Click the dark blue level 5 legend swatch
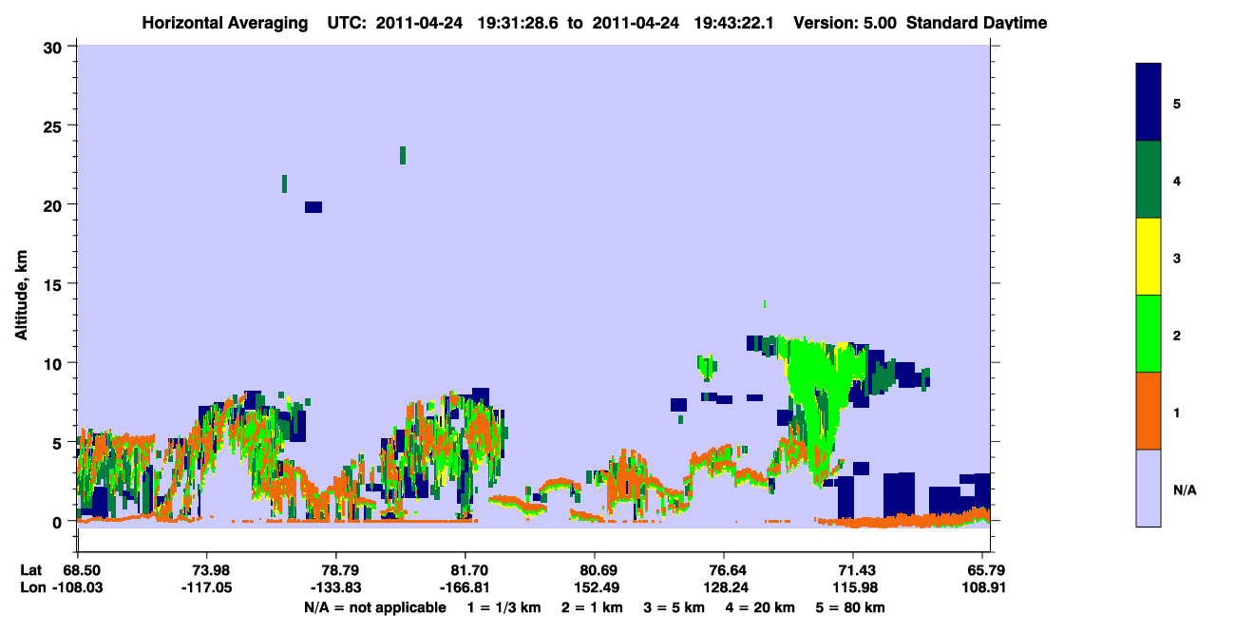Viewport: 1235px width, 634px height. (x=1149, y=102)
